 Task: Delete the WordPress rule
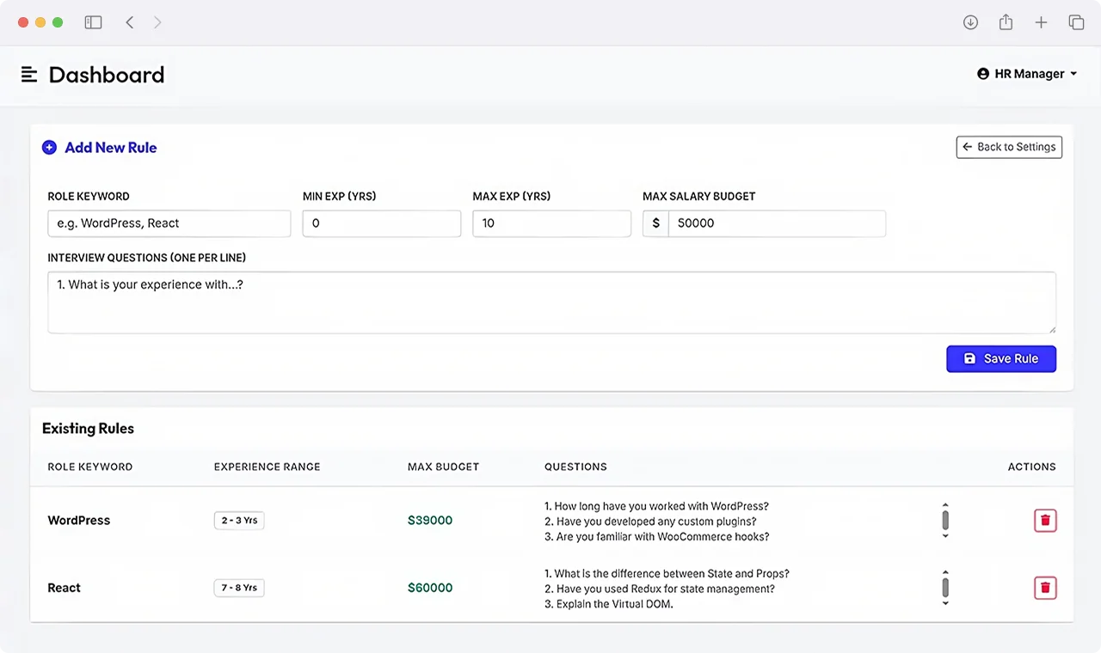pos(1045,520)
